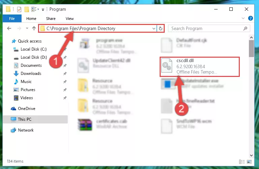The width and height of the screenshot is (259, 169).
Task: Switch to Details view layout icon
Action: tap(242, 162)
